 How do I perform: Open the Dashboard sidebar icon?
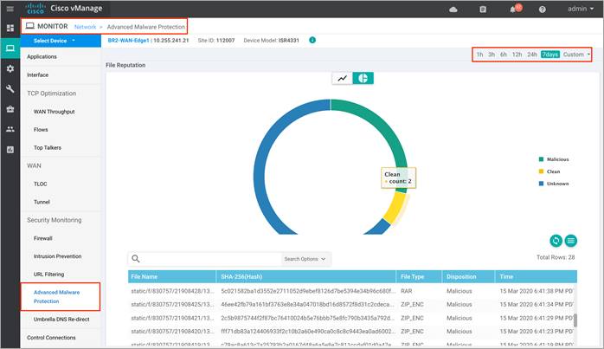[x=10, y=28]
